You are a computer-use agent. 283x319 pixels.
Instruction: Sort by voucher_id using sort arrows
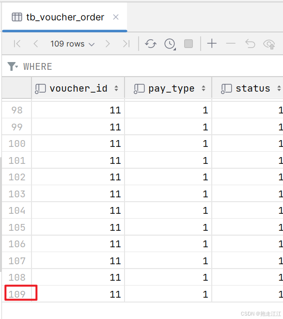116,89
